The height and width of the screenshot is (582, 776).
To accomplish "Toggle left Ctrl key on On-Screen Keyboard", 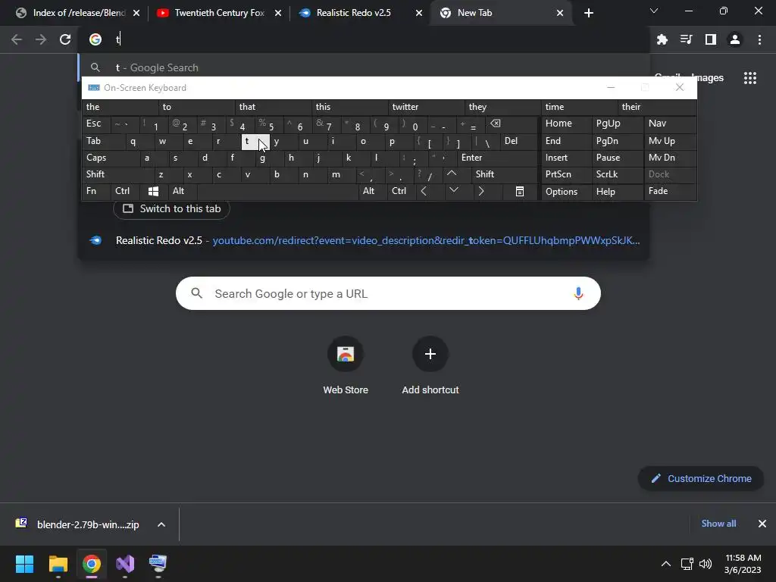I will [125, 191].
